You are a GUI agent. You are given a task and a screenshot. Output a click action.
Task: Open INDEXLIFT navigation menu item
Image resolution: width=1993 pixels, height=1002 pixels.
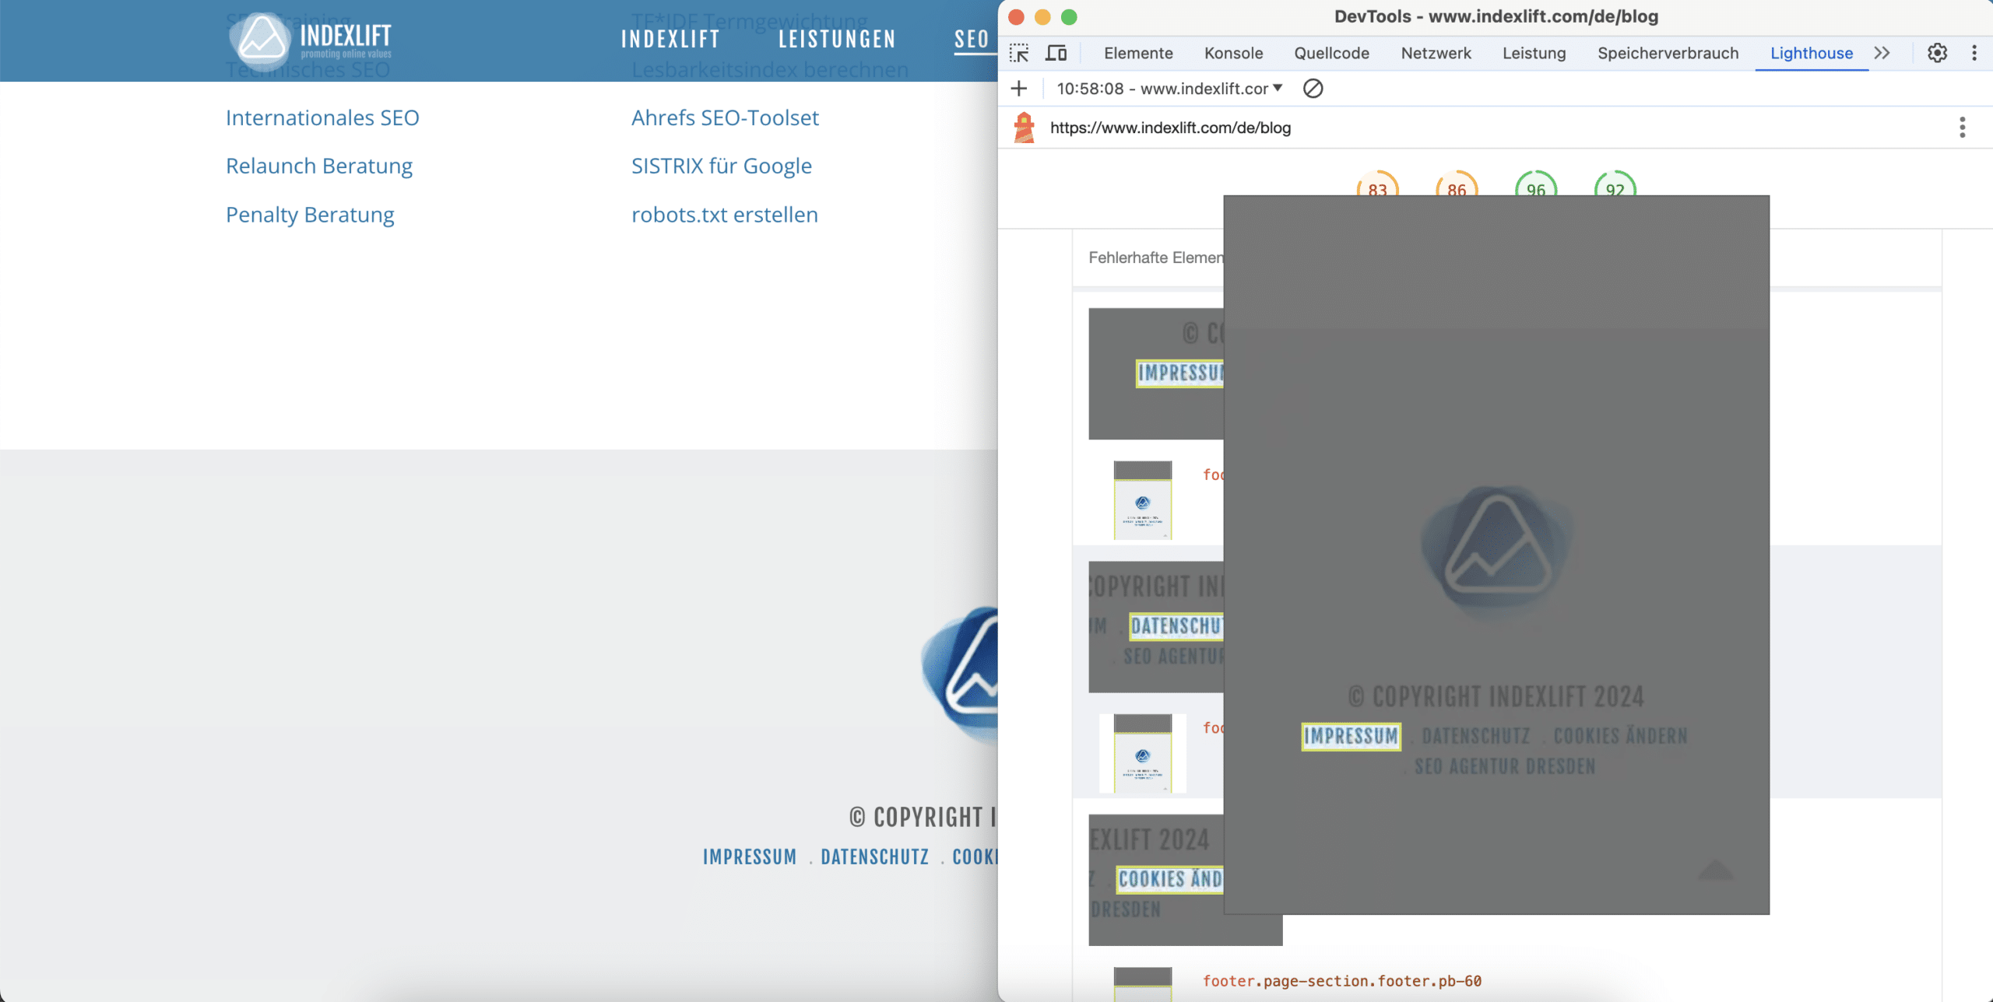coord(670,39)
